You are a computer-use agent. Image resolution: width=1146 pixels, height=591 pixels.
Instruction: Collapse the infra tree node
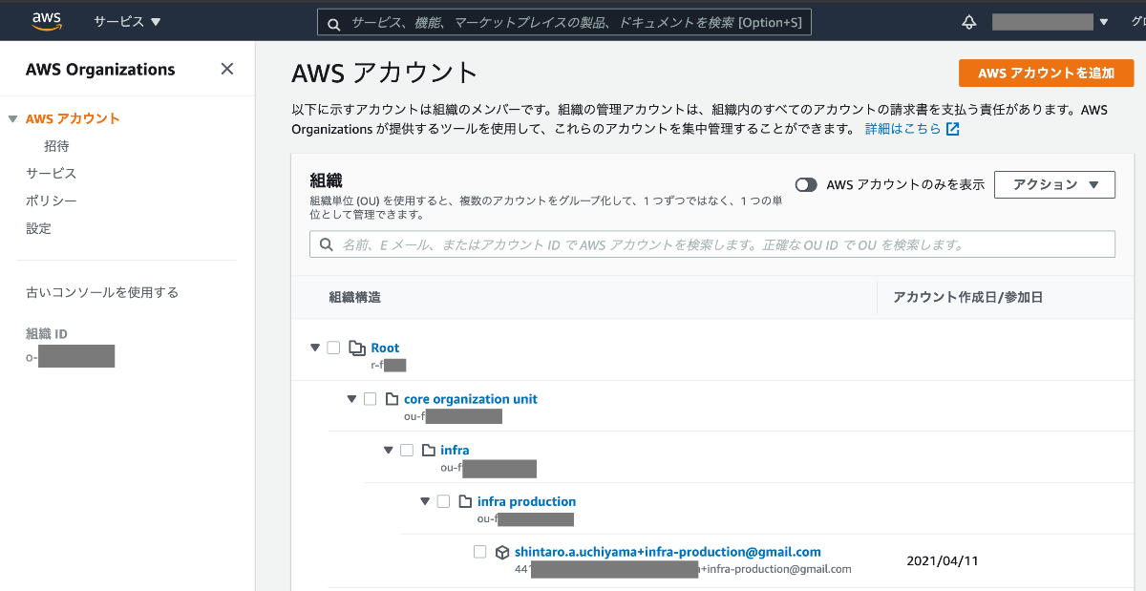[389, 450]
